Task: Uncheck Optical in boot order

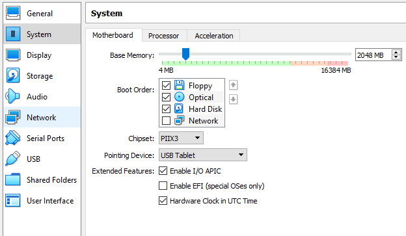Action: tap(166, 97)
